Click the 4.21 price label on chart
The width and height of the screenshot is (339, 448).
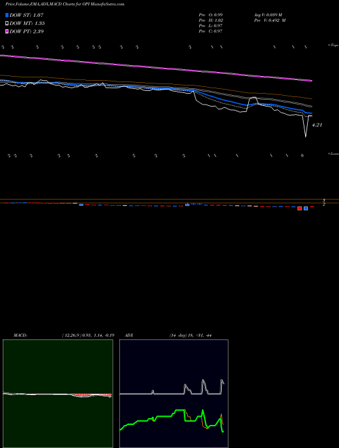pos(317,125)
